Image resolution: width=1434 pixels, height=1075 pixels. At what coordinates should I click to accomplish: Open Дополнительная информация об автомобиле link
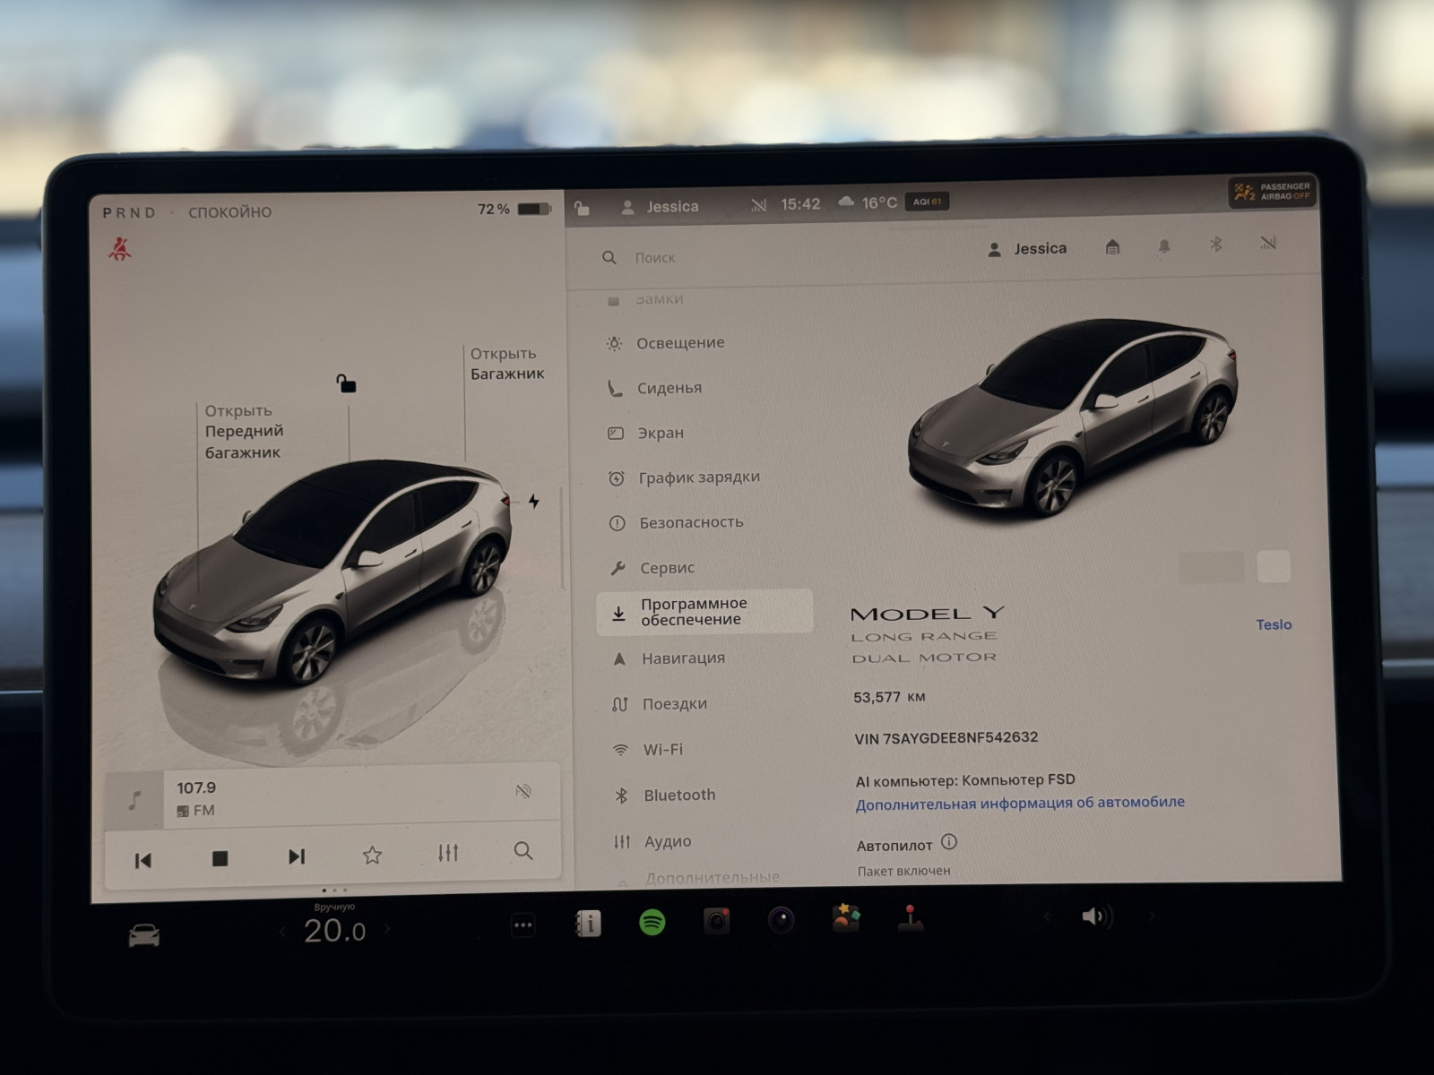(1019, 804)
